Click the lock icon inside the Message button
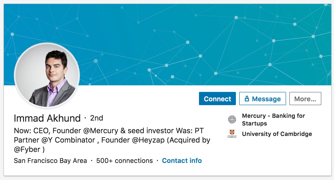The width and height of the screenshot is (334, 180). tap(247, 99)
